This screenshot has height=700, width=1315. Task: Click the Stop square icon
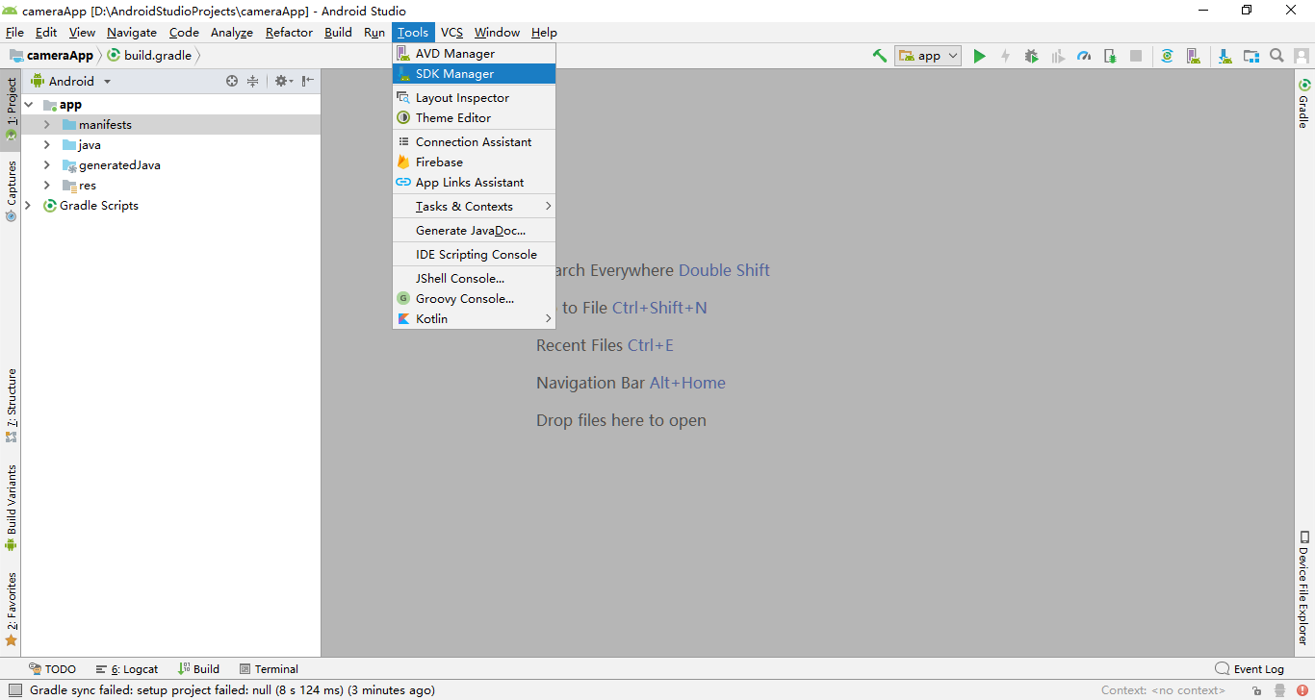tap(1136, 56)
